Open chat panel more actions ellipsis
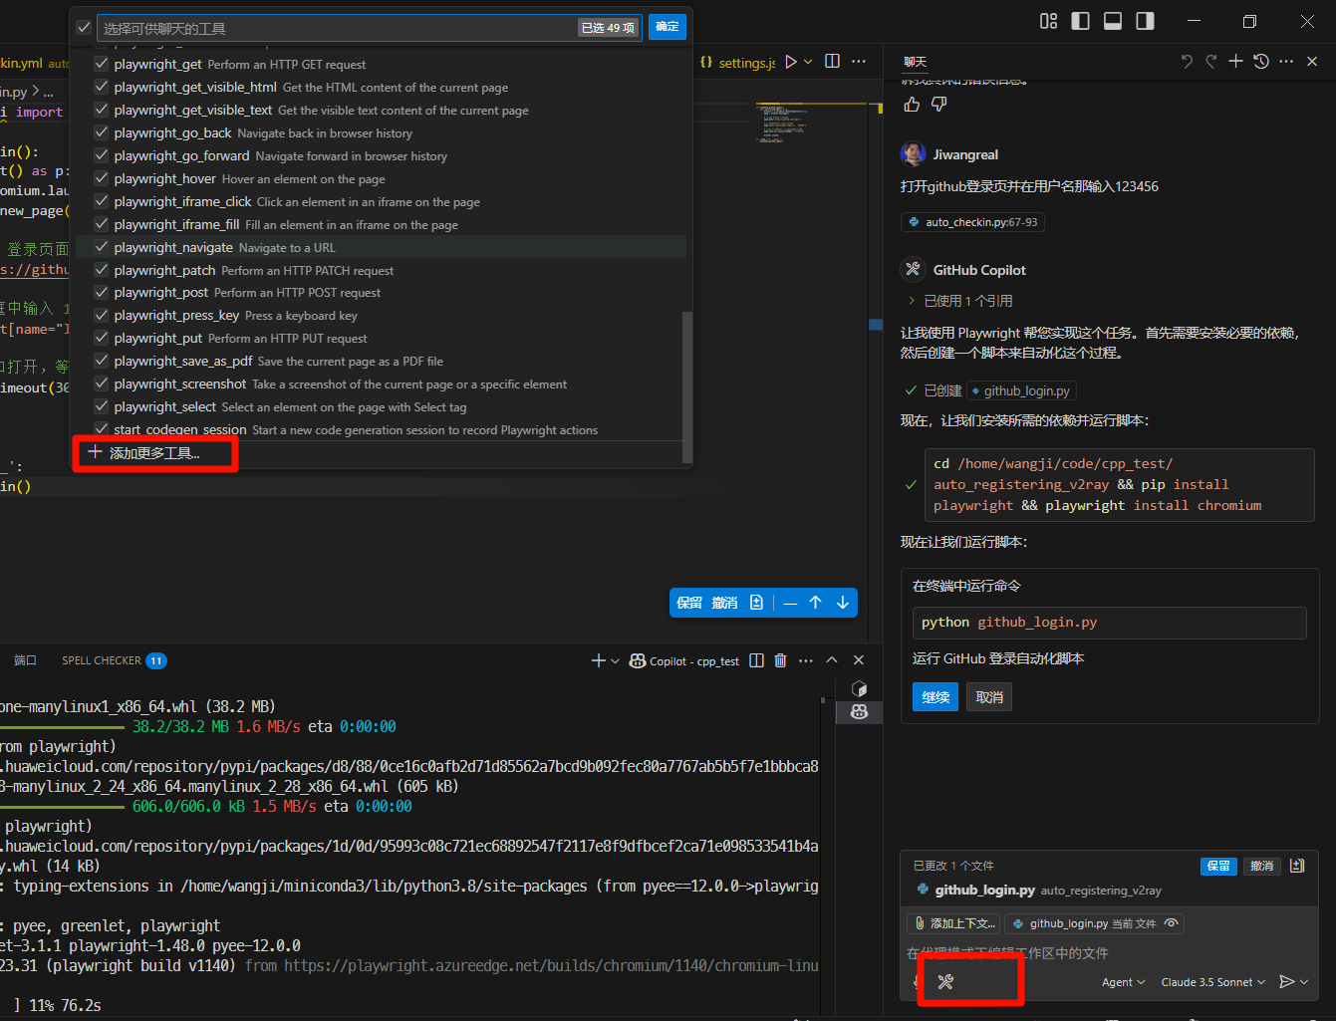Image resolution: width=1336 pixels, height=1021 pixels. coord(1286,62)
